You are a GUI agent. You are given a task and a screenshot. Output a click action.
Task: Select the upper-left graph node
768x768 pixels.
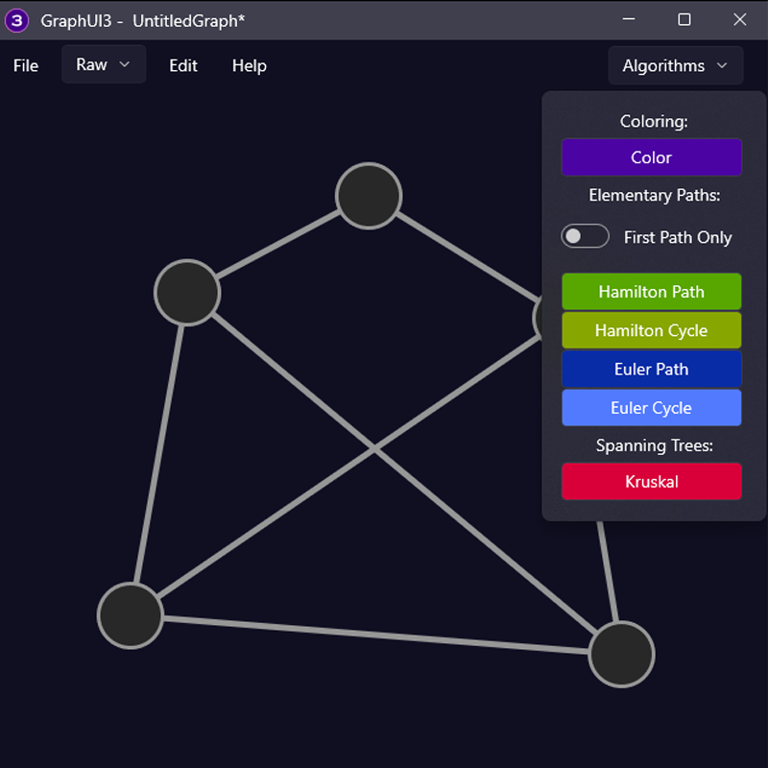tap(187, 292)
